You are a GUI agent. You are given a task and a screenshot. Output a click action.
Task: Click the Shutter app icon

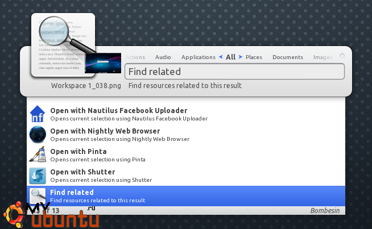coord(38,176)
